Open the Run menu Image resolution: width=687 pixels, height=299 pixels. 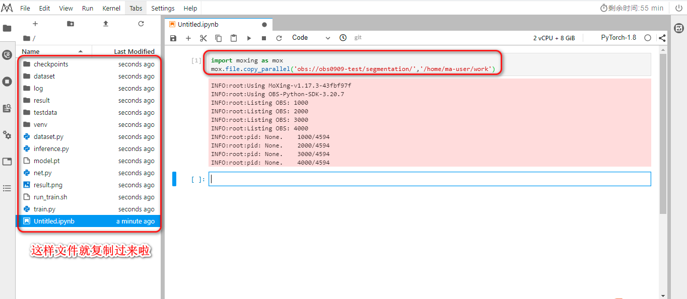(x=88, y=8)
